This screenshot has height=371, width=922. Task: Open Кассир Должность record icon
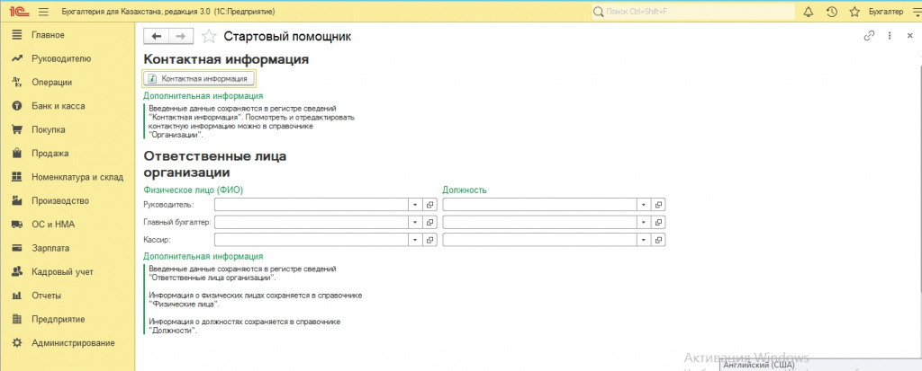(x=658, y=240)
